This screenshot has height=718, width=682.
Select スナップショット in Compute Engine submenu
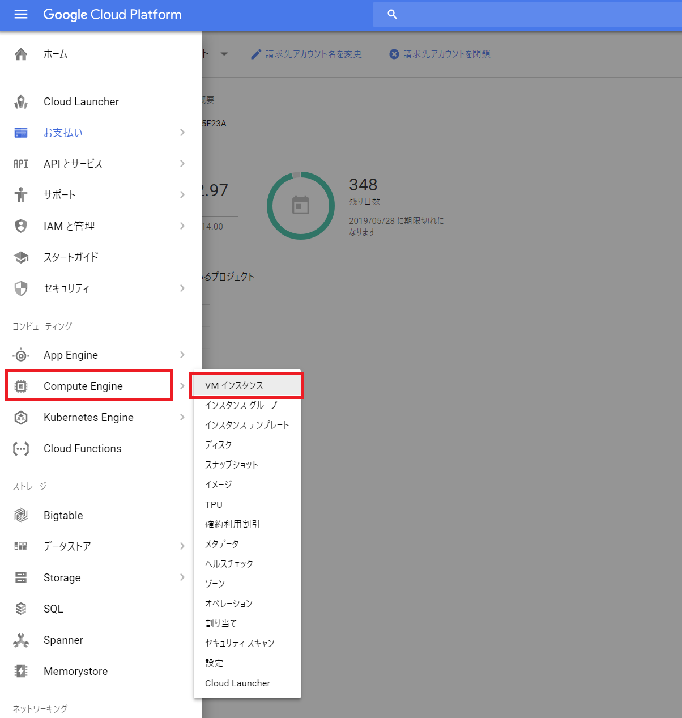232,465
